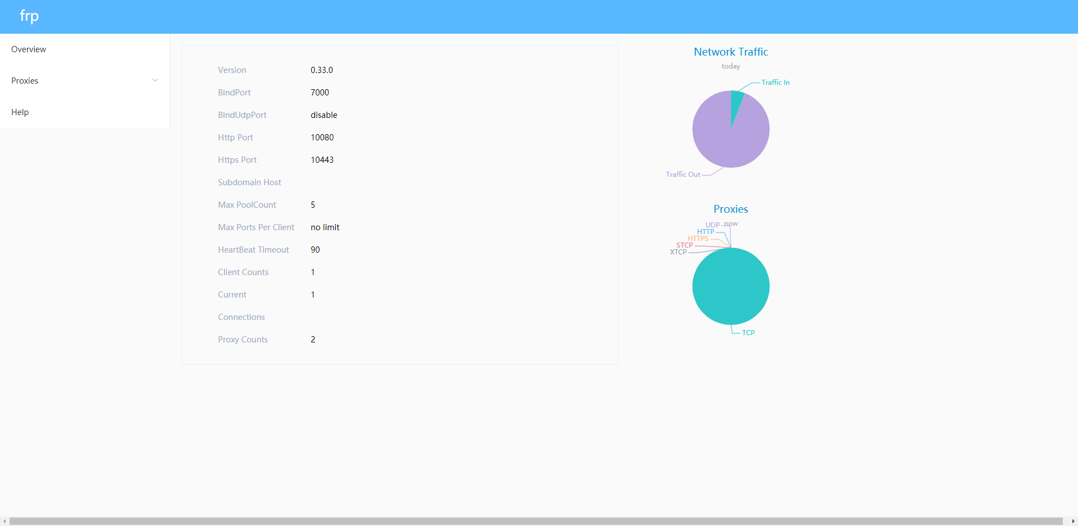
Task: Click the Proxy Counts label
Action: pyautogui.click(x=243, y=340)
